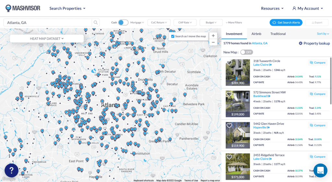The image size is (332, 182).
Task: Click the search magnifier icon
Action: coord(96,22)
